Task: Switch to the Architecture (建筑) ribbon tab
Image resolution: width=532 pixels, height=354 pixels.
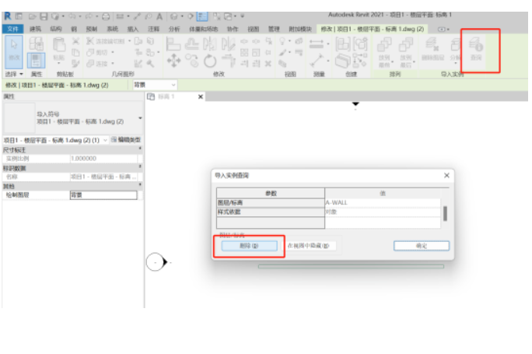Action: coord(35,30)
